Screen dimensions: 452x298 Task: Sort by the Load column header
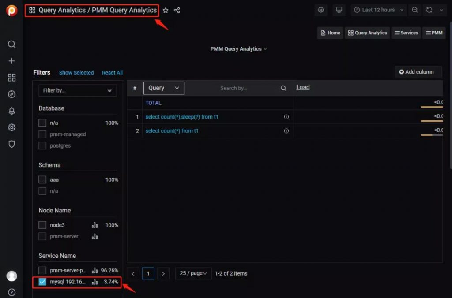303,87
